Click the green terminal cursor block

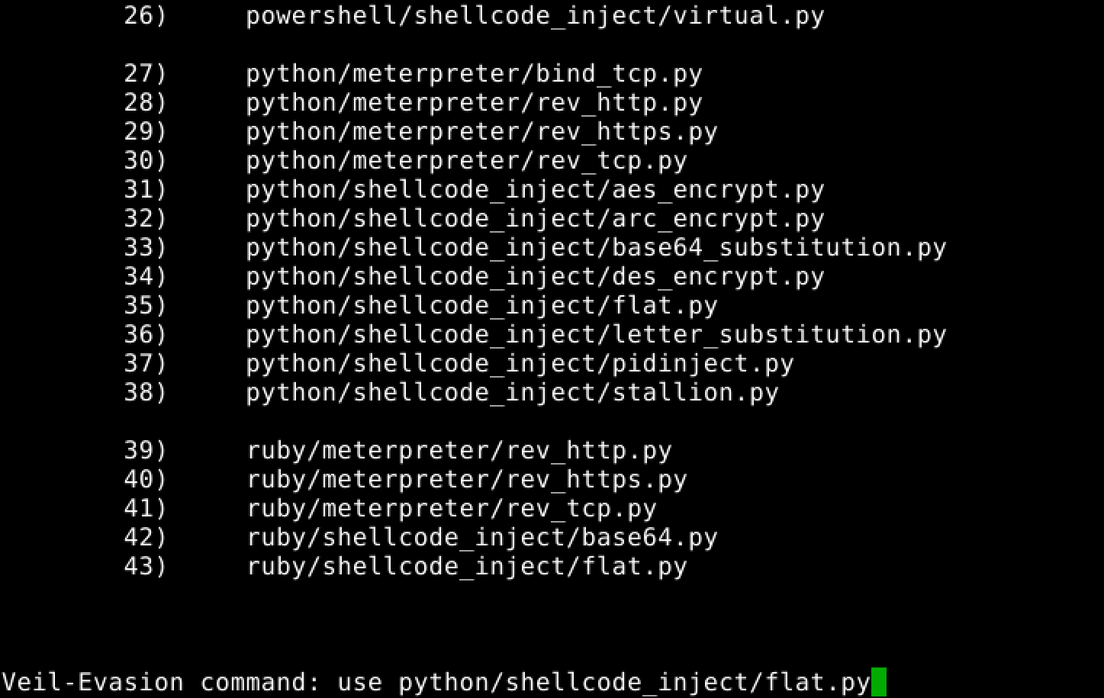(x=878, y=682)
